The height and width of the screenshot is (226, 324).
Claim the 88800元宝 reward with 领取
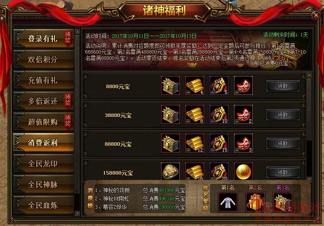[283, 144]
